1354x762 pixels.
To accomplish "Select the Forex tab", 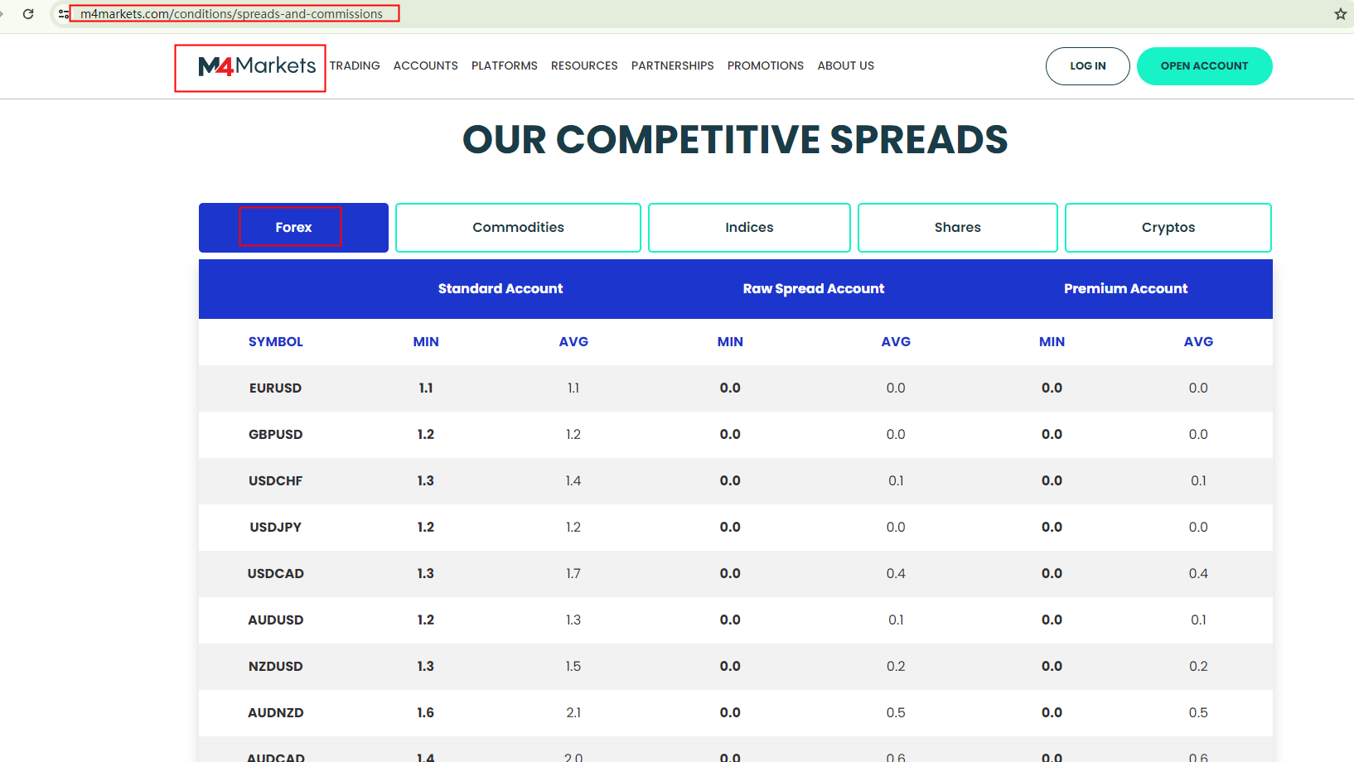I will pyautogui.click(x=293, y=228).
